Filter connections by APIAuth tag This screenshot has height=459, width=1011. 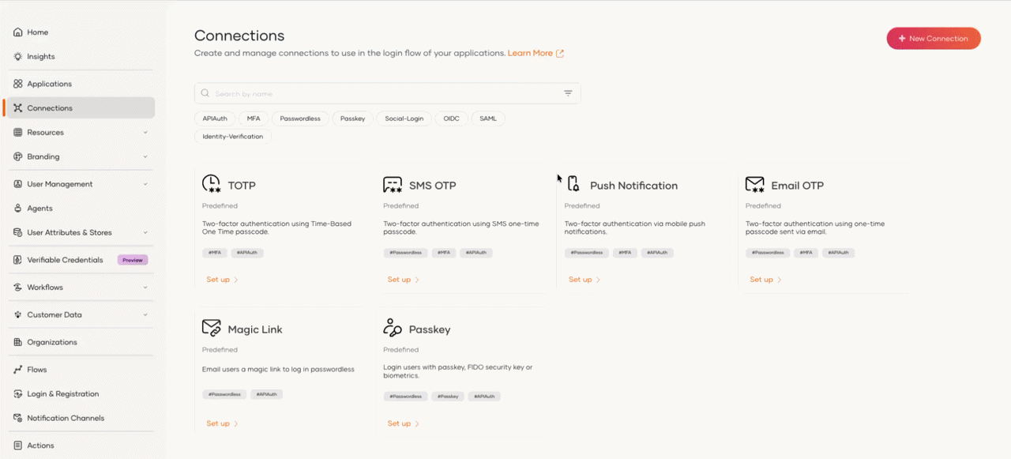(x=215, y=119)
